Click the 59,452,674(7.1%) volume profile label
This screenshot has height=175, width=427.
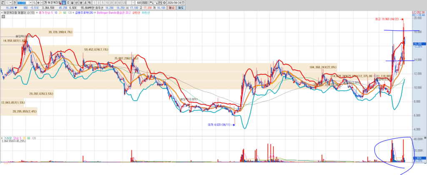[x=96, y=49]
